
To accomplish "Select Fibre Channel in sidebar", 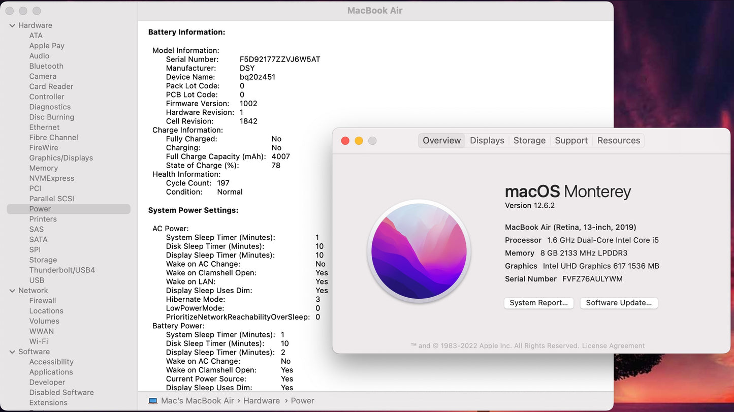I will [53, 137].
